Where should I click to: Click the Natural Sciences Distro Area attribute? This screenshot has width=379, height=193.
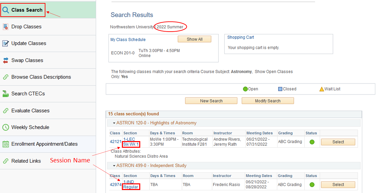[141, 156]
